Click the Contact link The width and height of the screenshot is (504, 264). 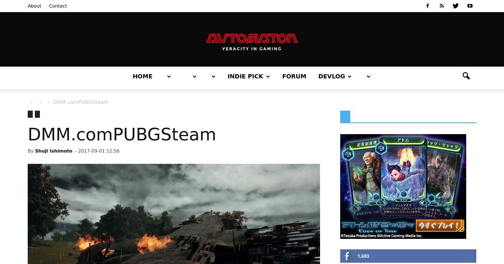tap(58, 6)
